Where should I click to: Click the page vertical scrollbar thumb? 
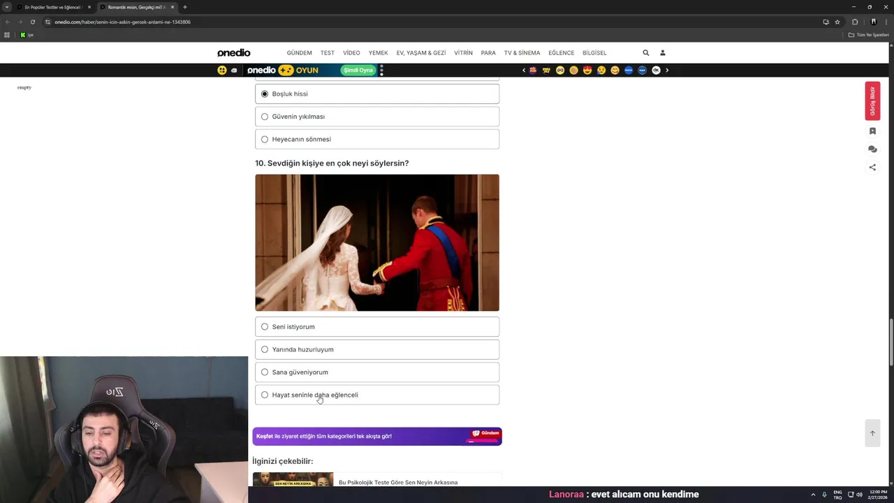coord(891,342)
